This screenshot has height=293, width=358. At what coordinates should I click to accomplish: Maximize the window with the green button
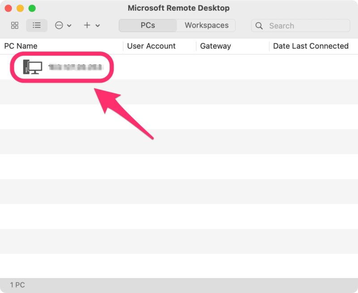coord(32,8)
